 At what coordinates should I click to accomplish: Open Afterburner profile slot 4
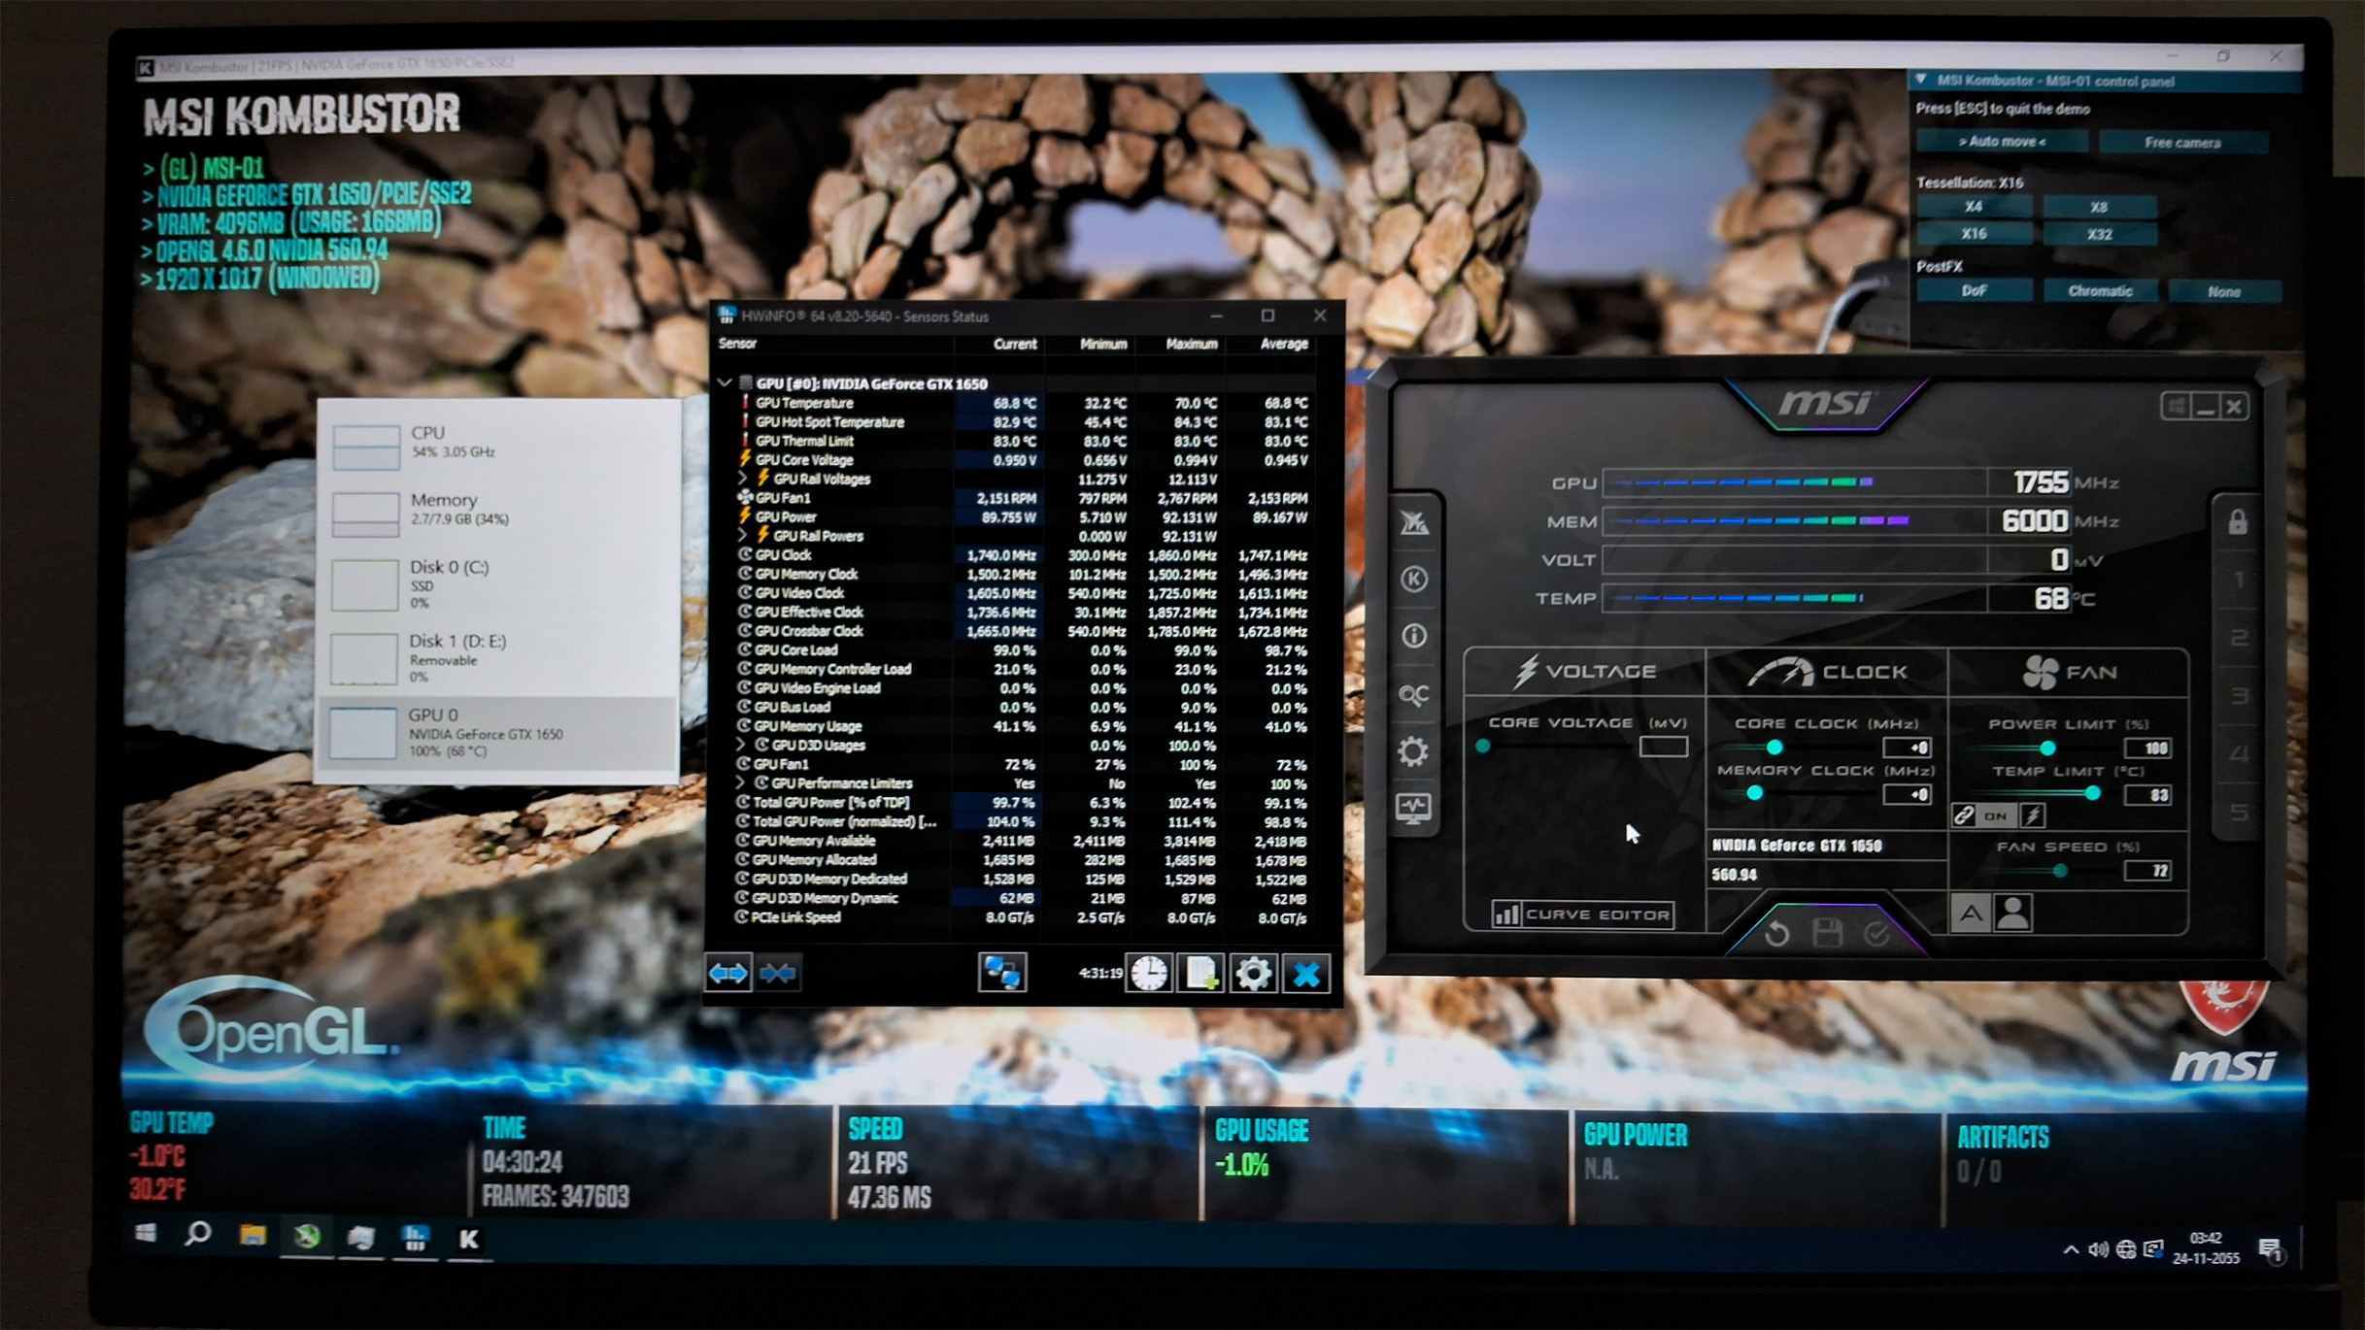(x=2239, y=754)
